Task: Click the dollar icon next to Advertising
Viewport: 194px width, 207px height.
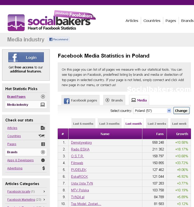Action: point(44,168)
